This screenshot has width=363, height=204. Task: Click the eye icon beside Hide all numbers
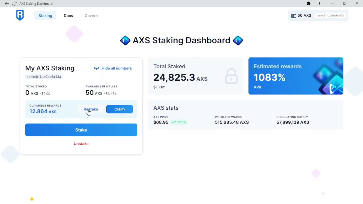[x=96, y=68]
